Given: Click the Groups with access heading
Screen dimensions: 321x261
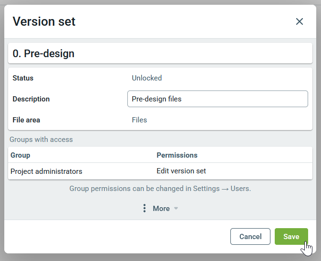Looking at the screenshot, I should (41, 140).
